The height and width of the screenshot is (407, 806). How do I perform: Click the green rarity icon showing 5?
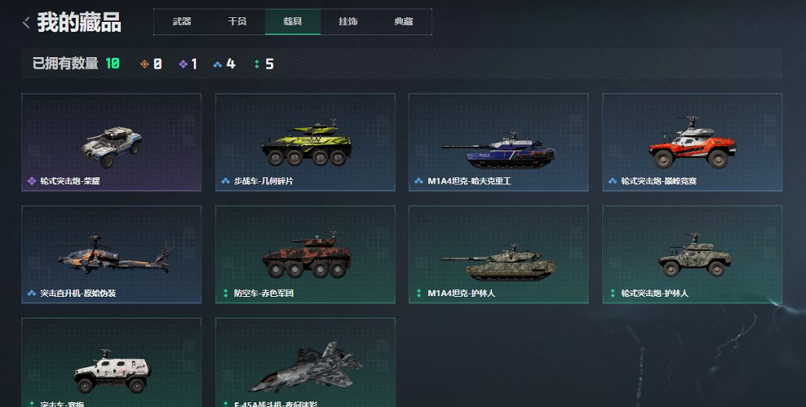coord(256,64)
